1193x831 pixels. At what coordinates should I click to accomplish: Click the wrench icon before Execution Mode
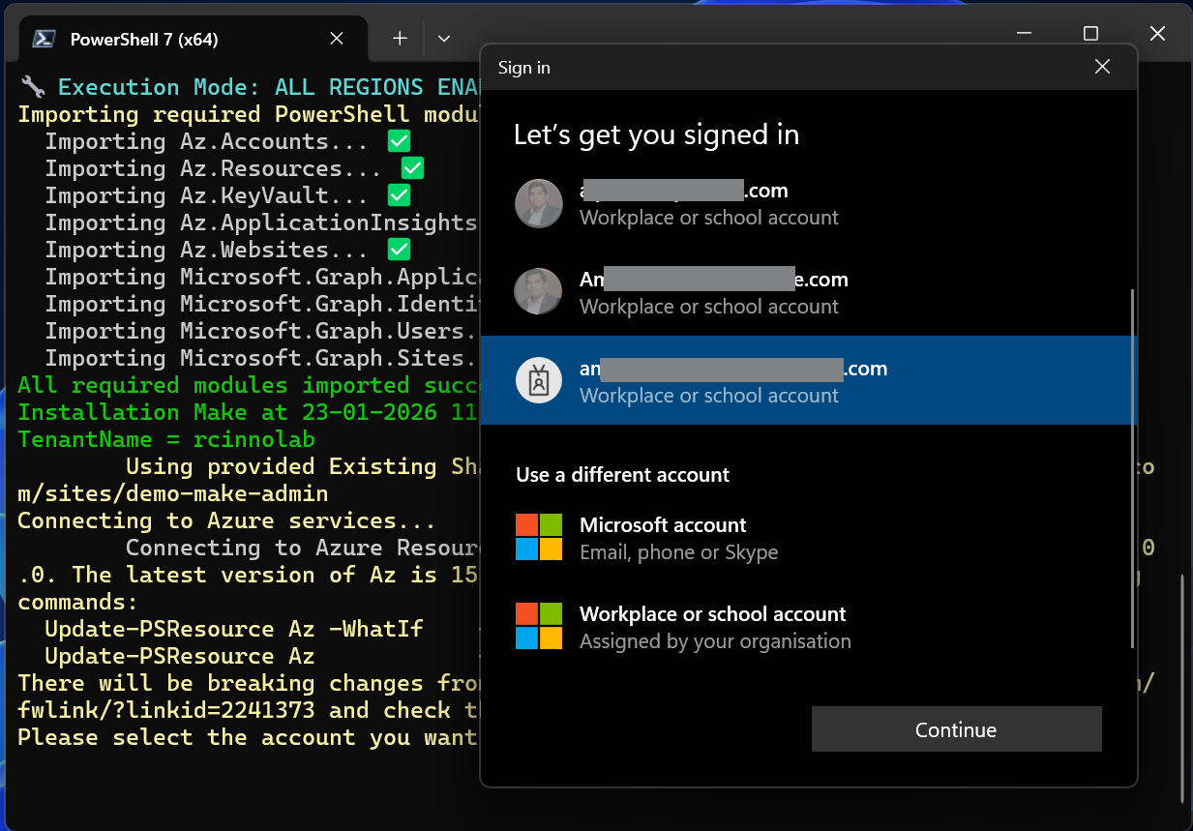[32, 86]
